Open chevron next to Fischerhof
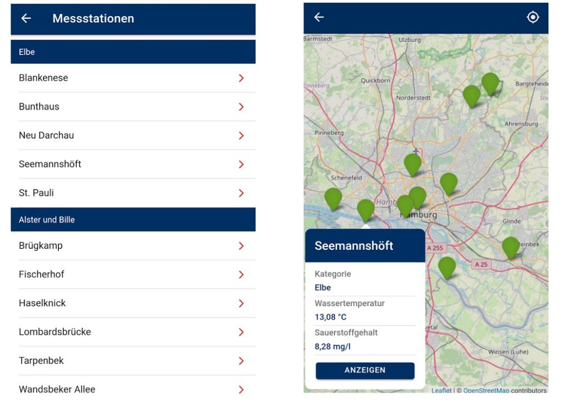 [x=241, y=275]
